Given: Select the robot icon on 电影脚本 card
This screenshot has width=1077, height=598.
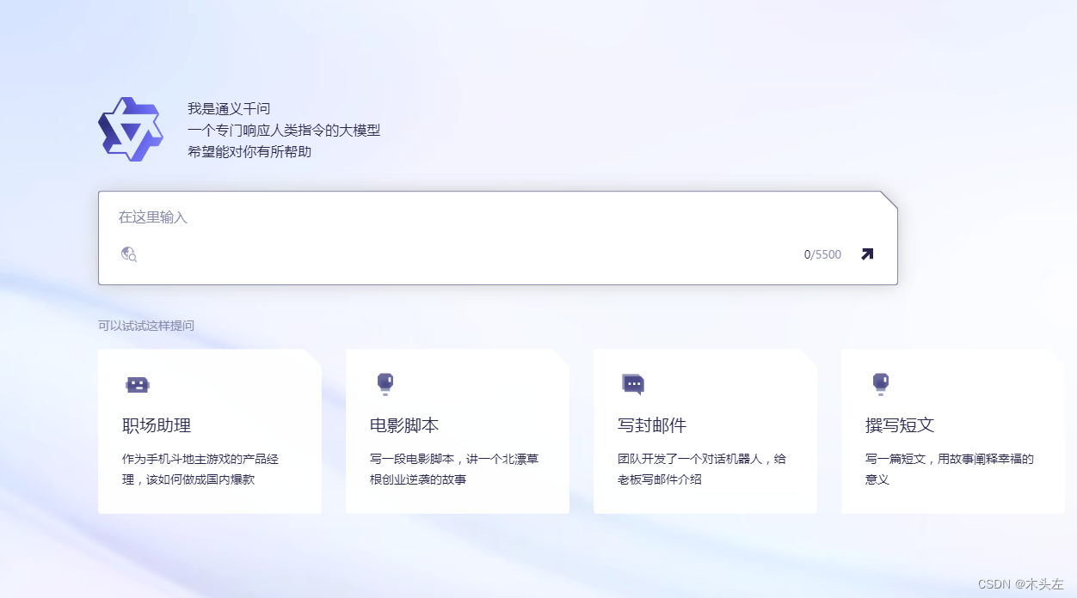Looking at the screenshot, I should click(x=385, y=384).
